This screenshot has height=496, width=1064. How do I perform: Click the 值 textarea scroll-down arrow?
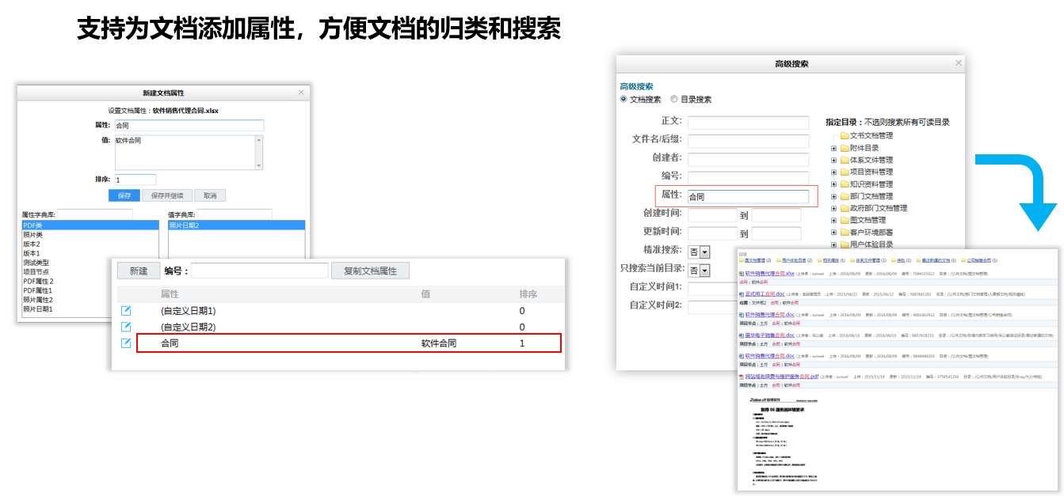[x=258, y=165]
